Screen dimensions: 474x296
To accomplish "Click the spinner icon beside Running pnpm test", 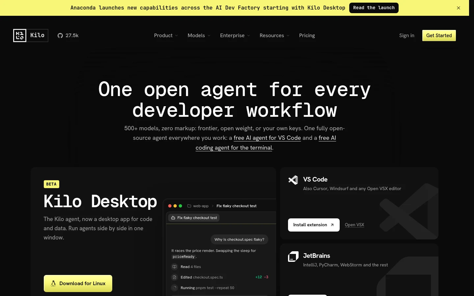I will (x=174, y=288).
